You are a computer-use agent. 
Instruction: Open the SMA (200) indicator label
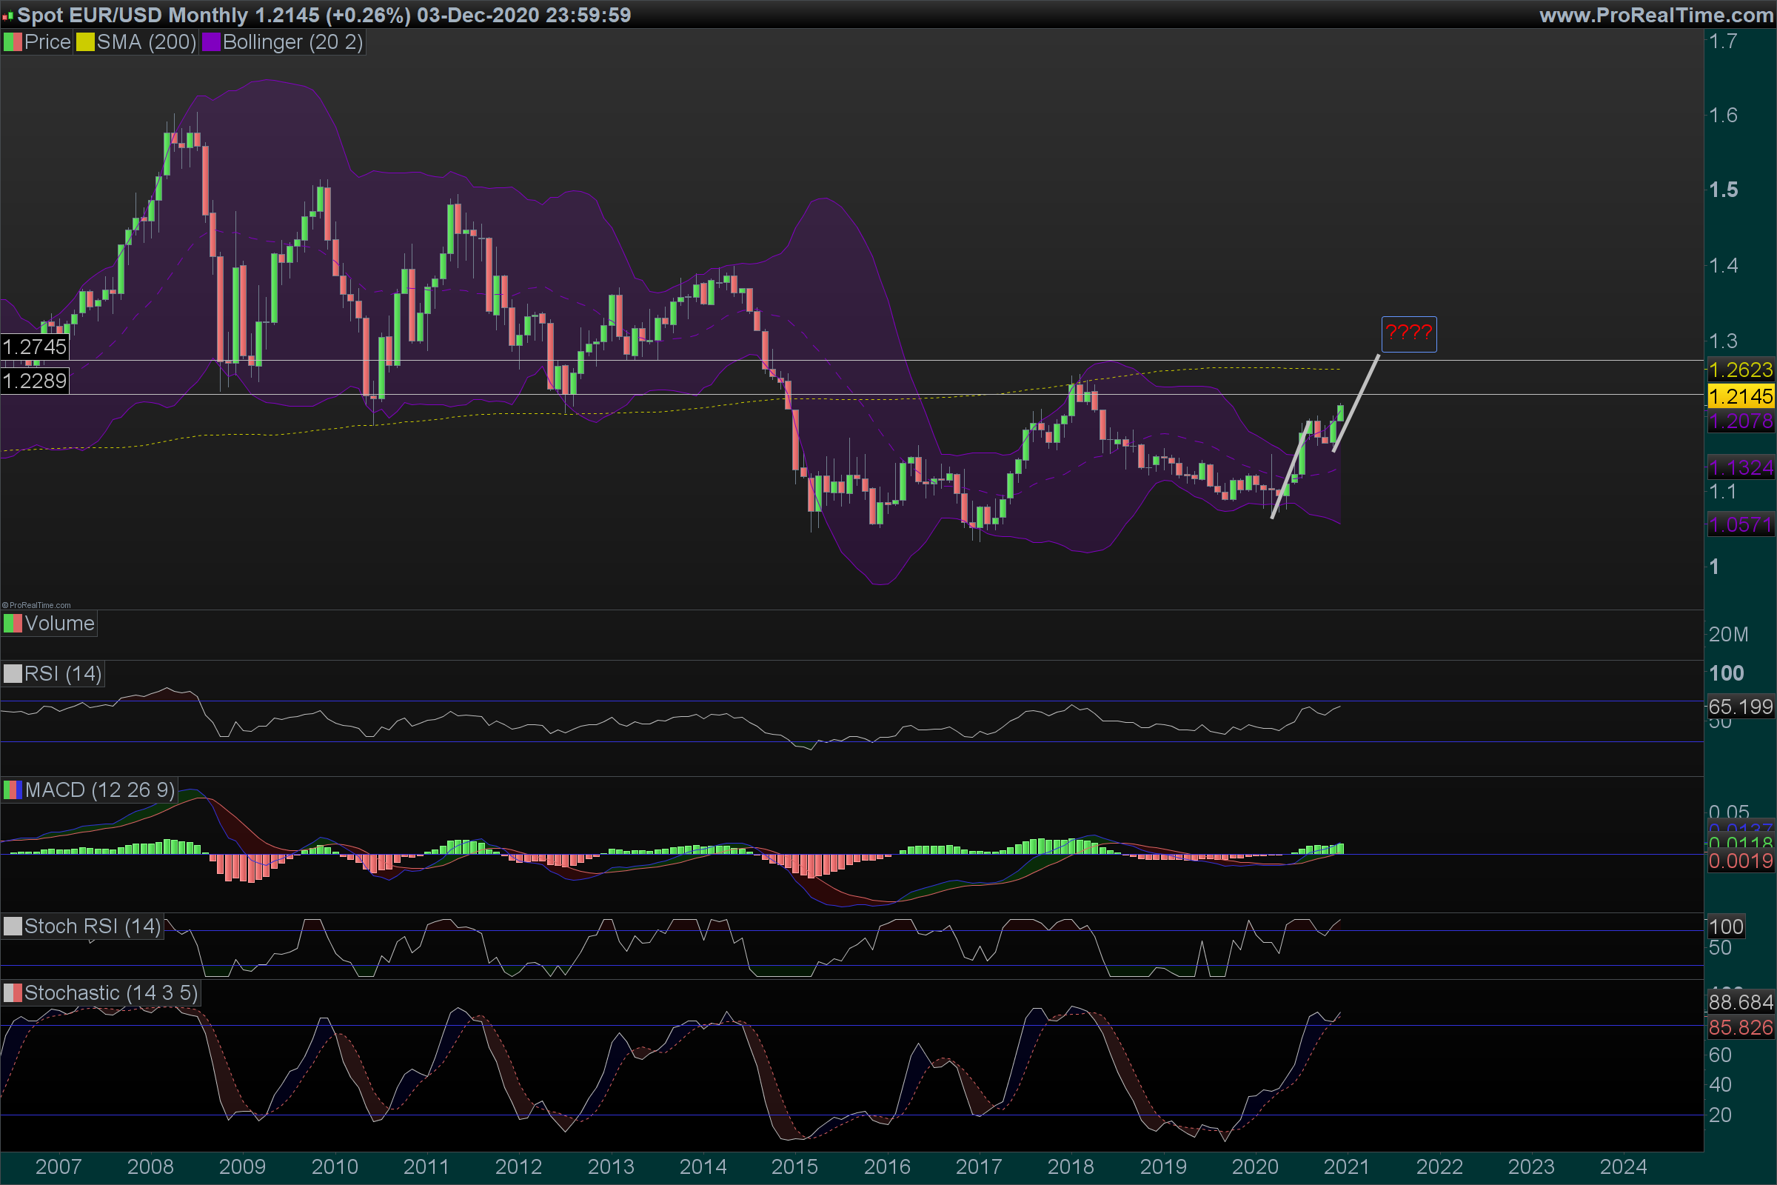pyautogui.click(x=146, y=42)
